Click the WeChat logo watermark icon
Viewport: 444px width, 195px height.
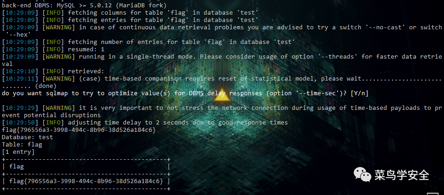(362, 174)
